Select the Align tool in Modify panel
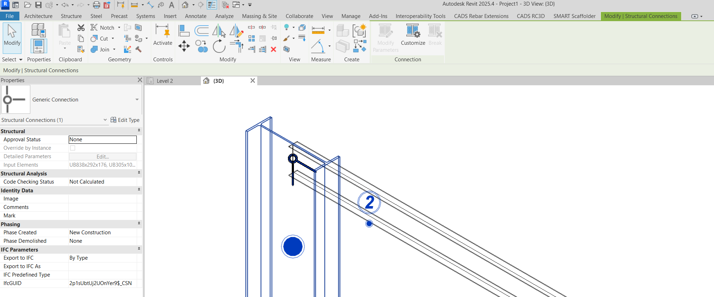The image size is (714, 297). pos(184,31)
